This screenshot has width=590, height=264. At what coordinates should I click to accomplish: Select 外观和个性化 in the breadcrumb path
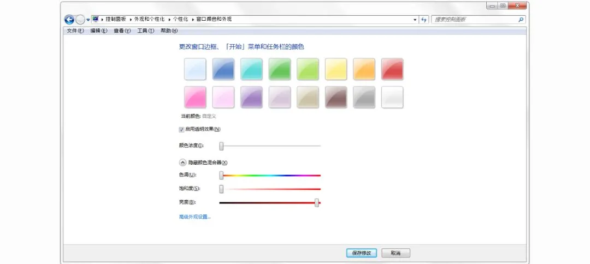click(149, 19)
